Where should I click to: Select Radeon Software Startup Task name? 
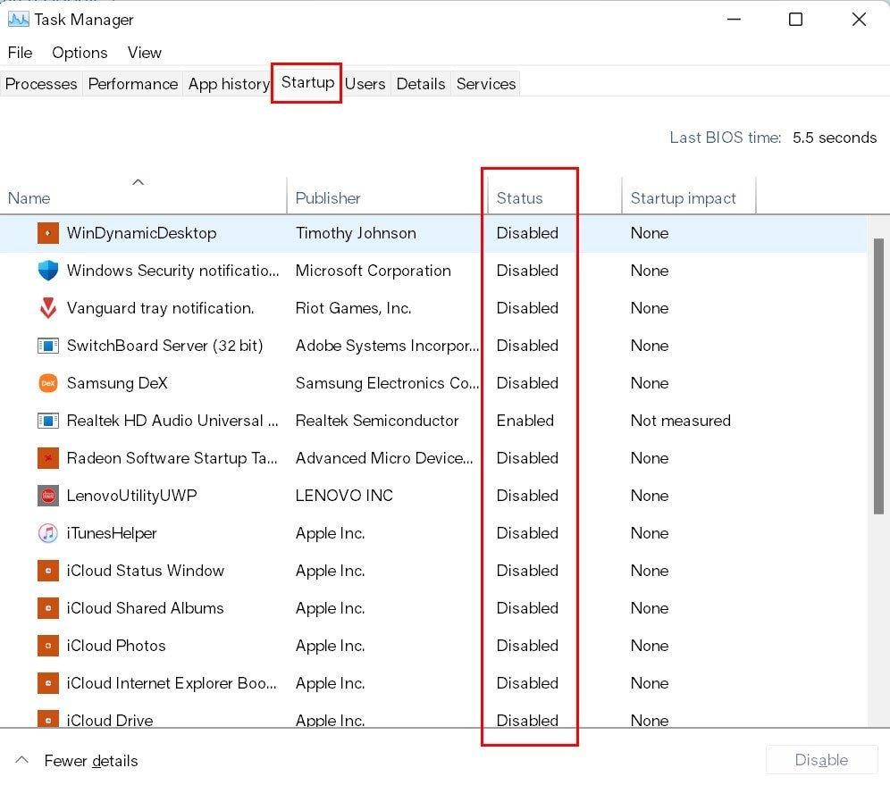[x=172, y=458]
